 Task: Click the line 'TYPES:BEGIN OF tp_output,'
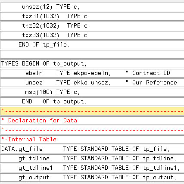(x=92, y=64)
